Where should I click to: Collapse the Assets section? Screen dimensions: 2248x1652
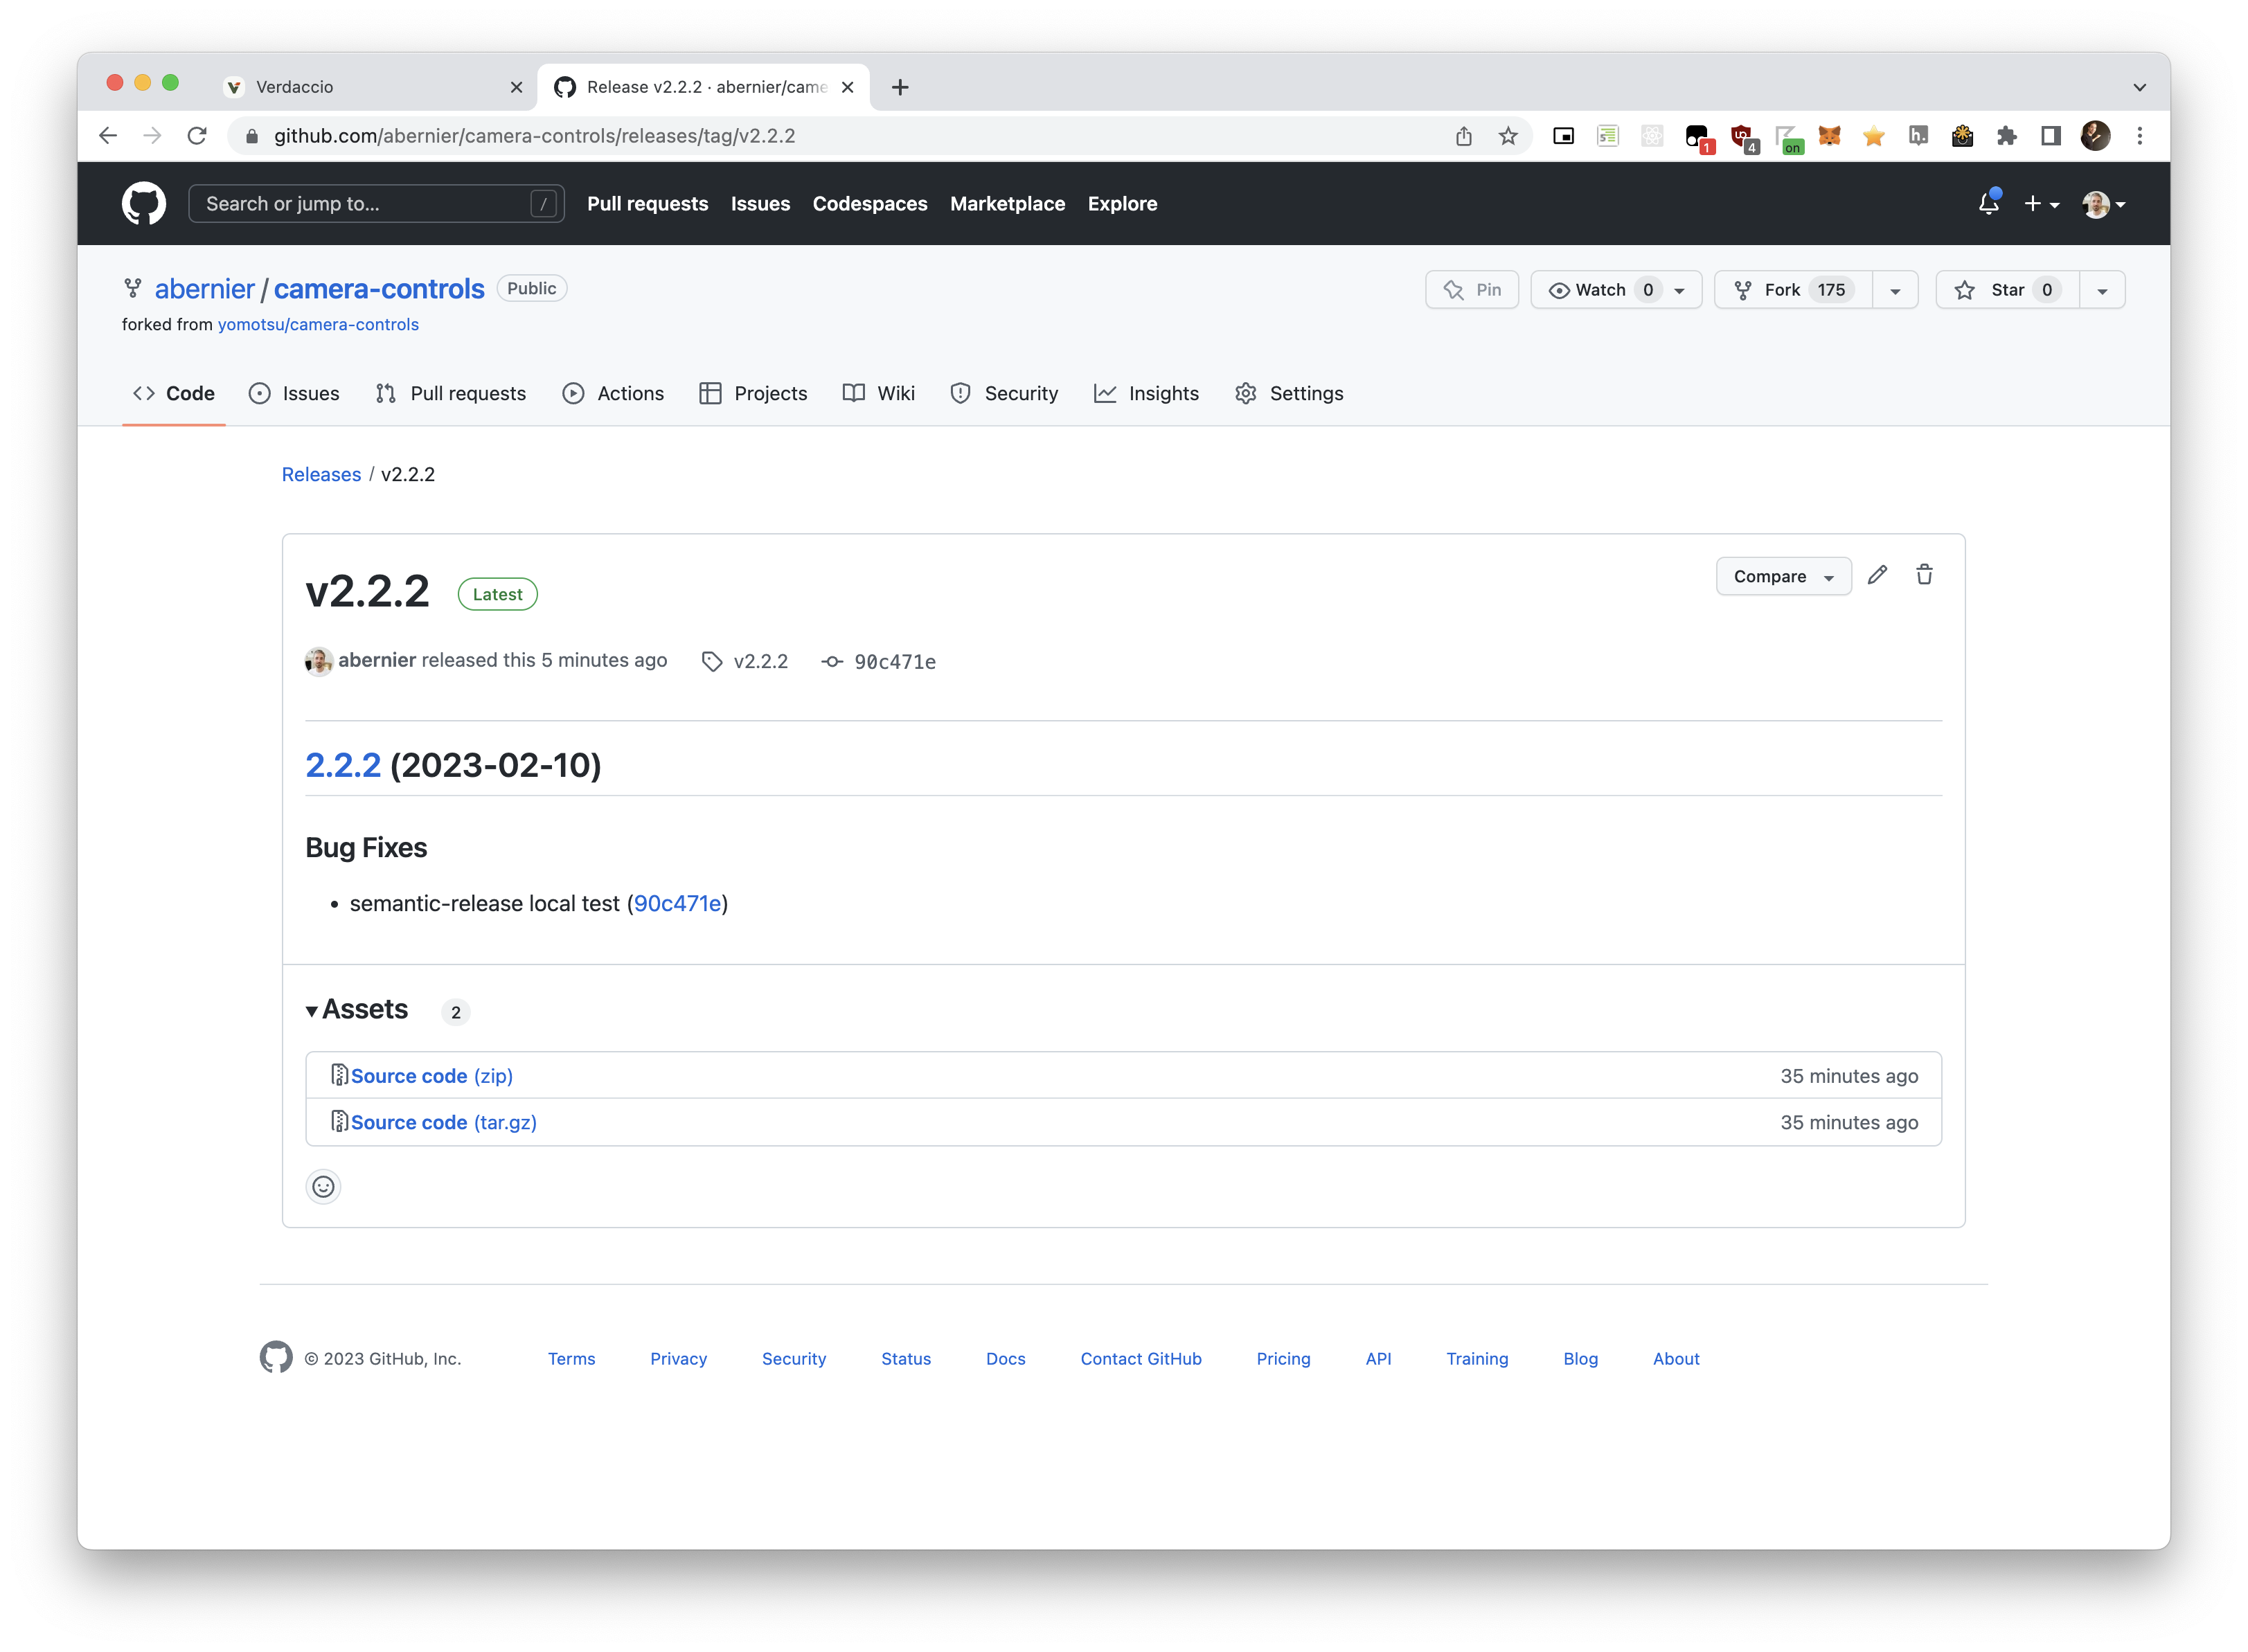tap(357, 1010)
